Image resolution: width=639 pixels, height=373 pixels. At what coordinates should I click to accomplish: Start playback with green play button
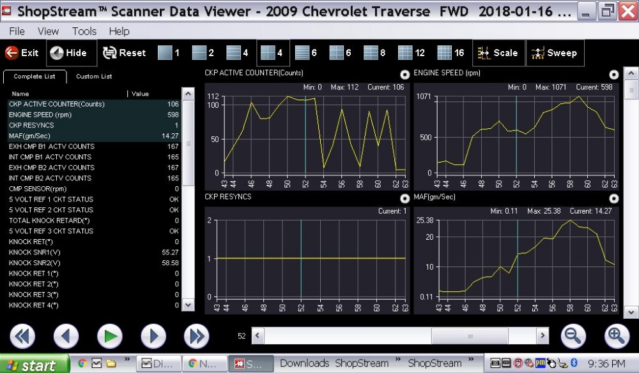tap(110, 337)
